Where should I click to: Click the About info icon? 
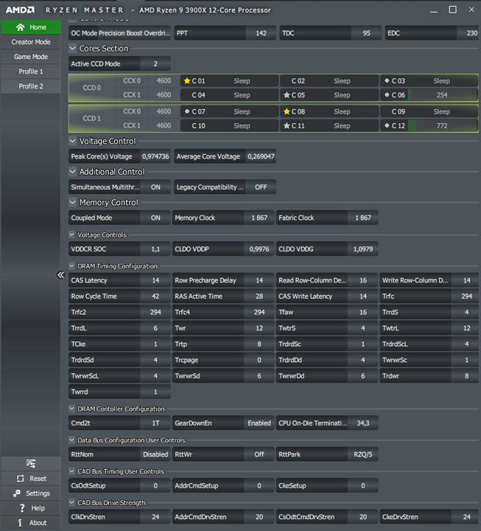[x=20, y=523]
